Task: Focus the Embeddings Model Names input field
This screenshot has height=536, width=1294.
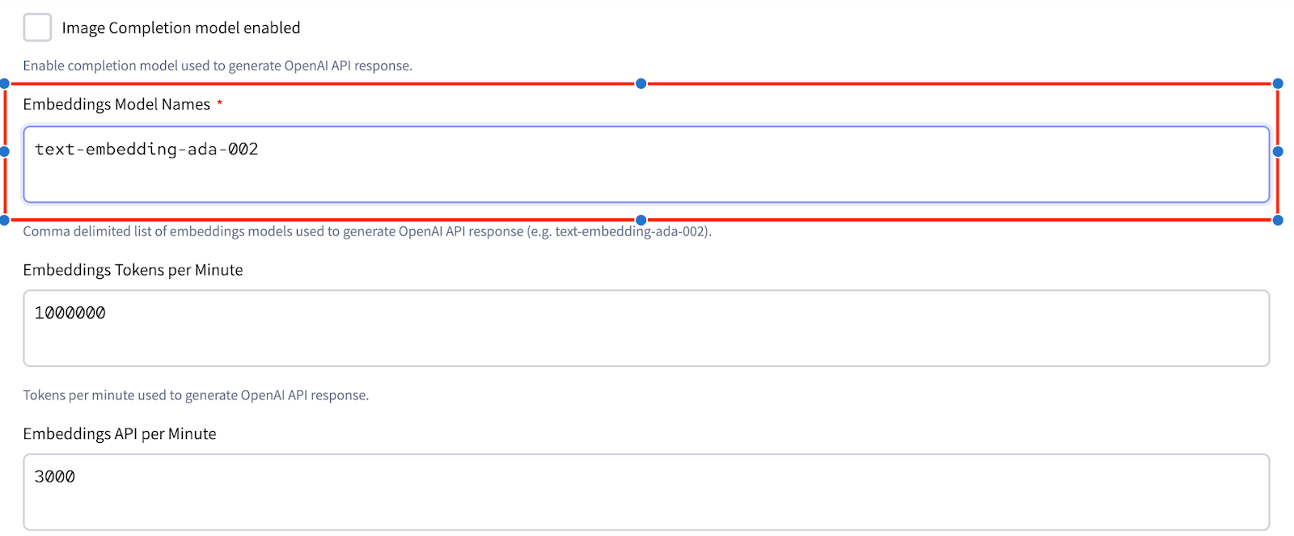Action: point(645,164)
